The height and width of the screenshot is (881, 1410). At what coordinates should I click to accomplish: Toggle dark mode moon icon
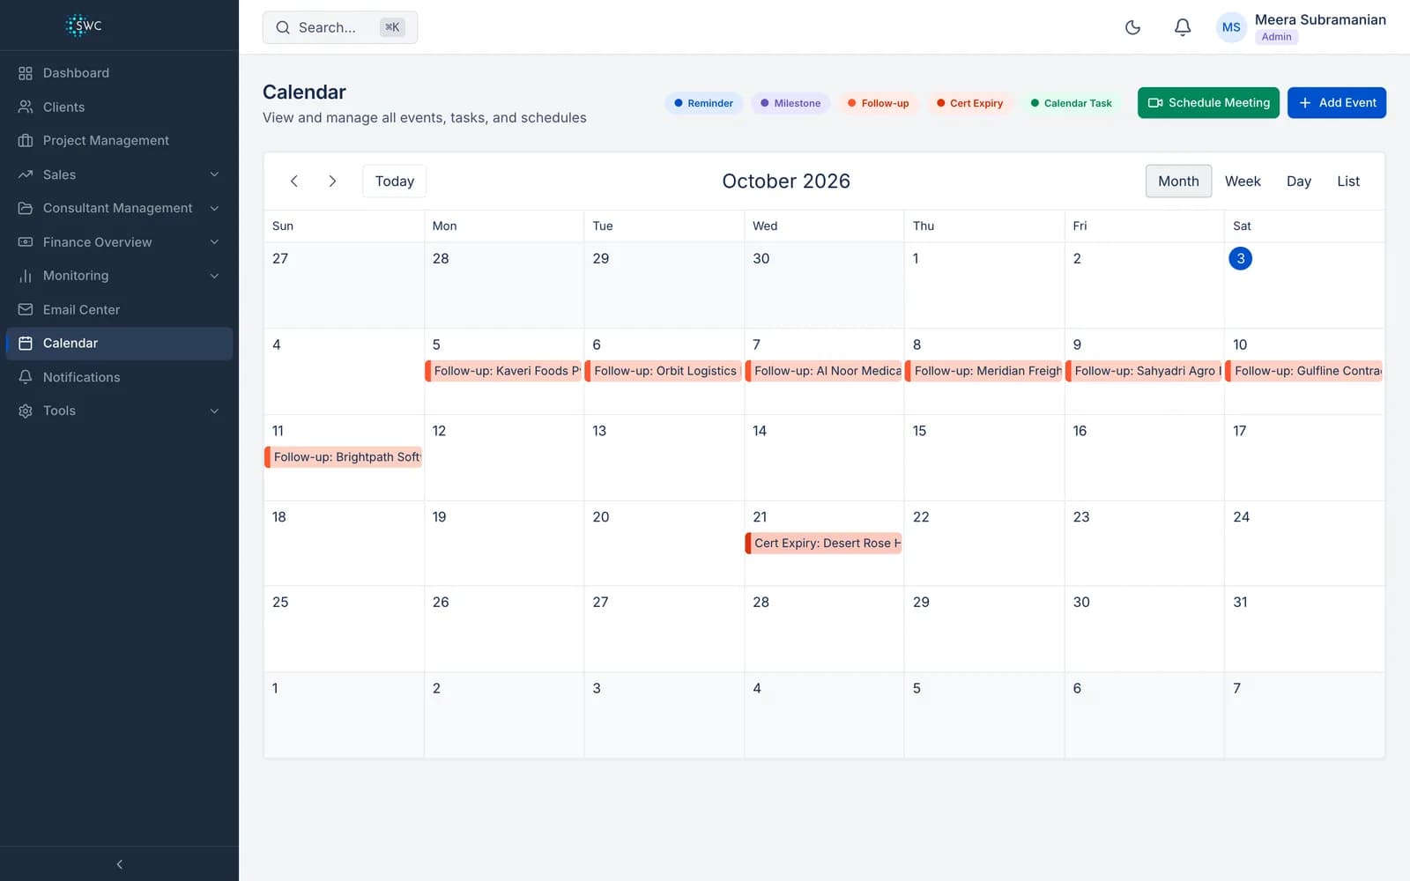click(x=1132, y=27)
